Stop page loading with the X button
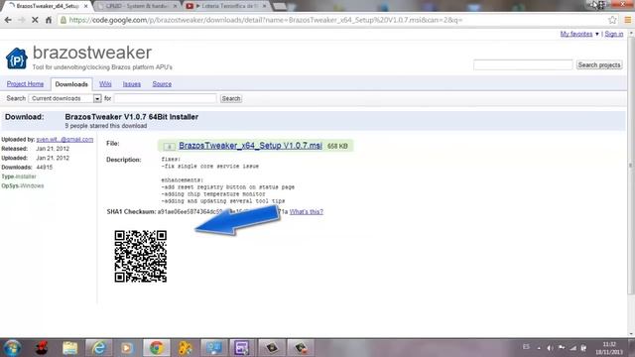Viewport: 635px width, 357px height. (x=35, y=20)
